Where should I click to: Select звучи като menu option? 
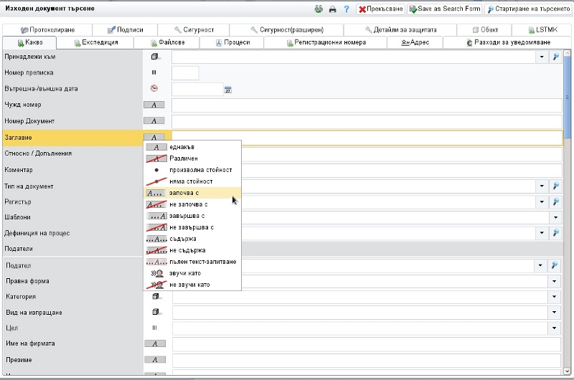(192, 273)
